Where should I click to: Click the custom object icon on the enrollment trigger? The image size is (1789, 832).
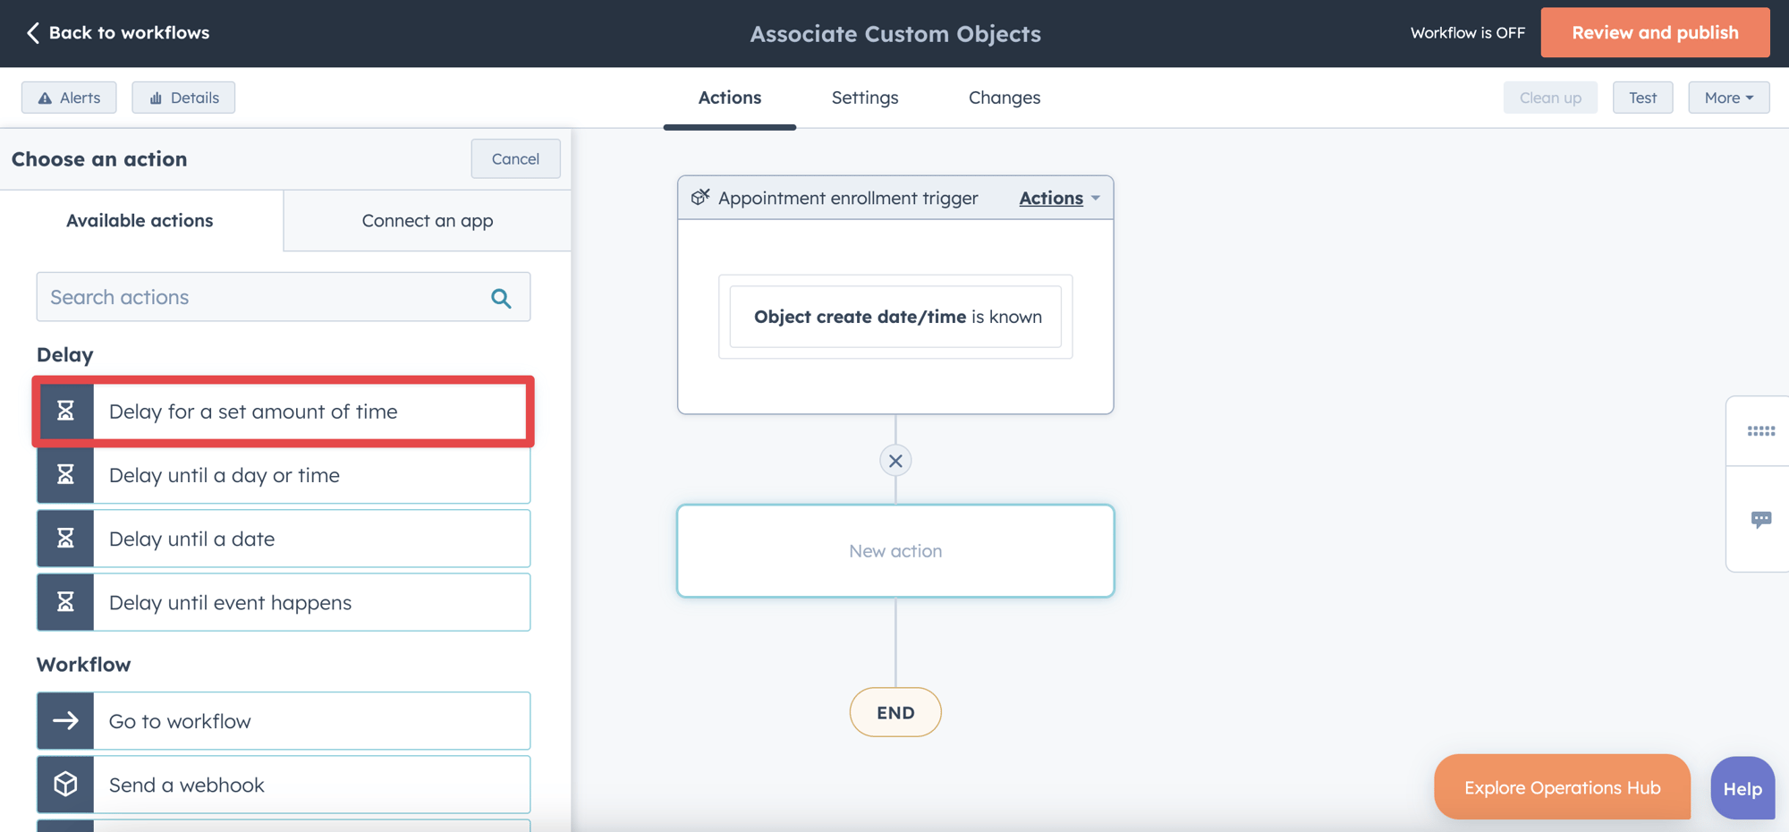coord(699,198)
